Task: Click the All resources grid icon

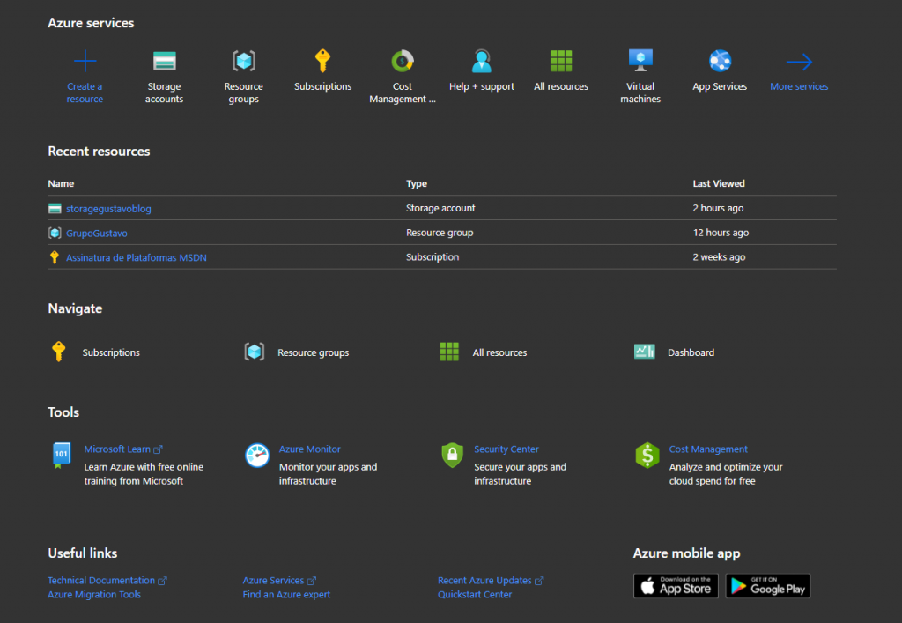Action: coord(560,62)
